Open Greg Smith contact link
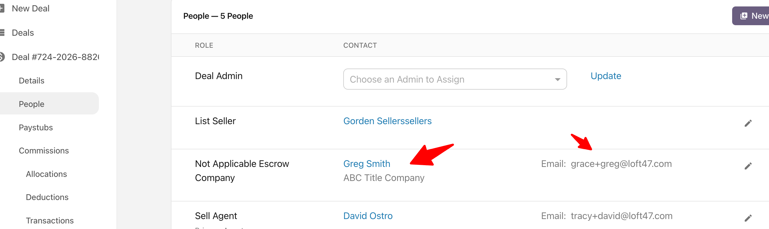 [367, 164]
